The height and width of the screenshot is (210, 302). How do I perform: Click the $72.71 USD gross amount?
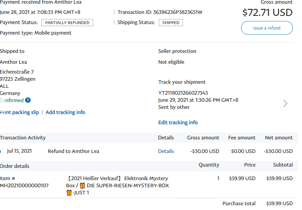(267, 13)
